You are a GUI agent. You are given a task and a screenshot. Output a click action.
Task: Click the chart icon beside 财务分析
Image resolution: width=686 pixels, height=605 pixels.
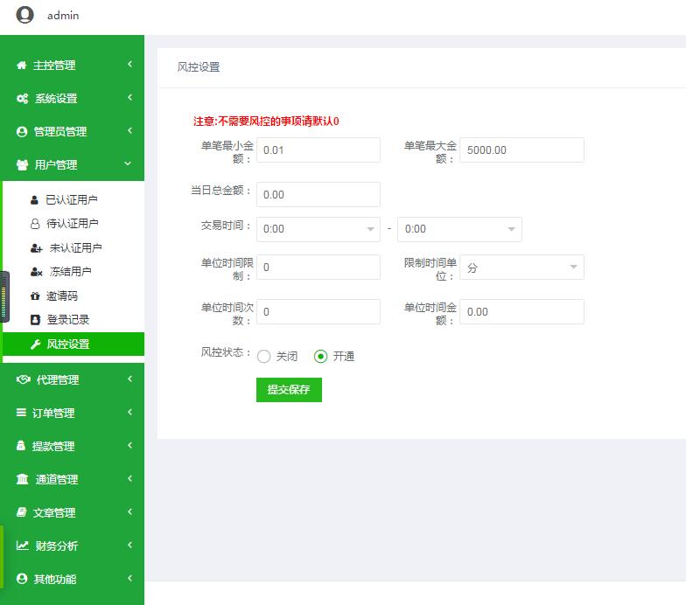coord(22,546)
